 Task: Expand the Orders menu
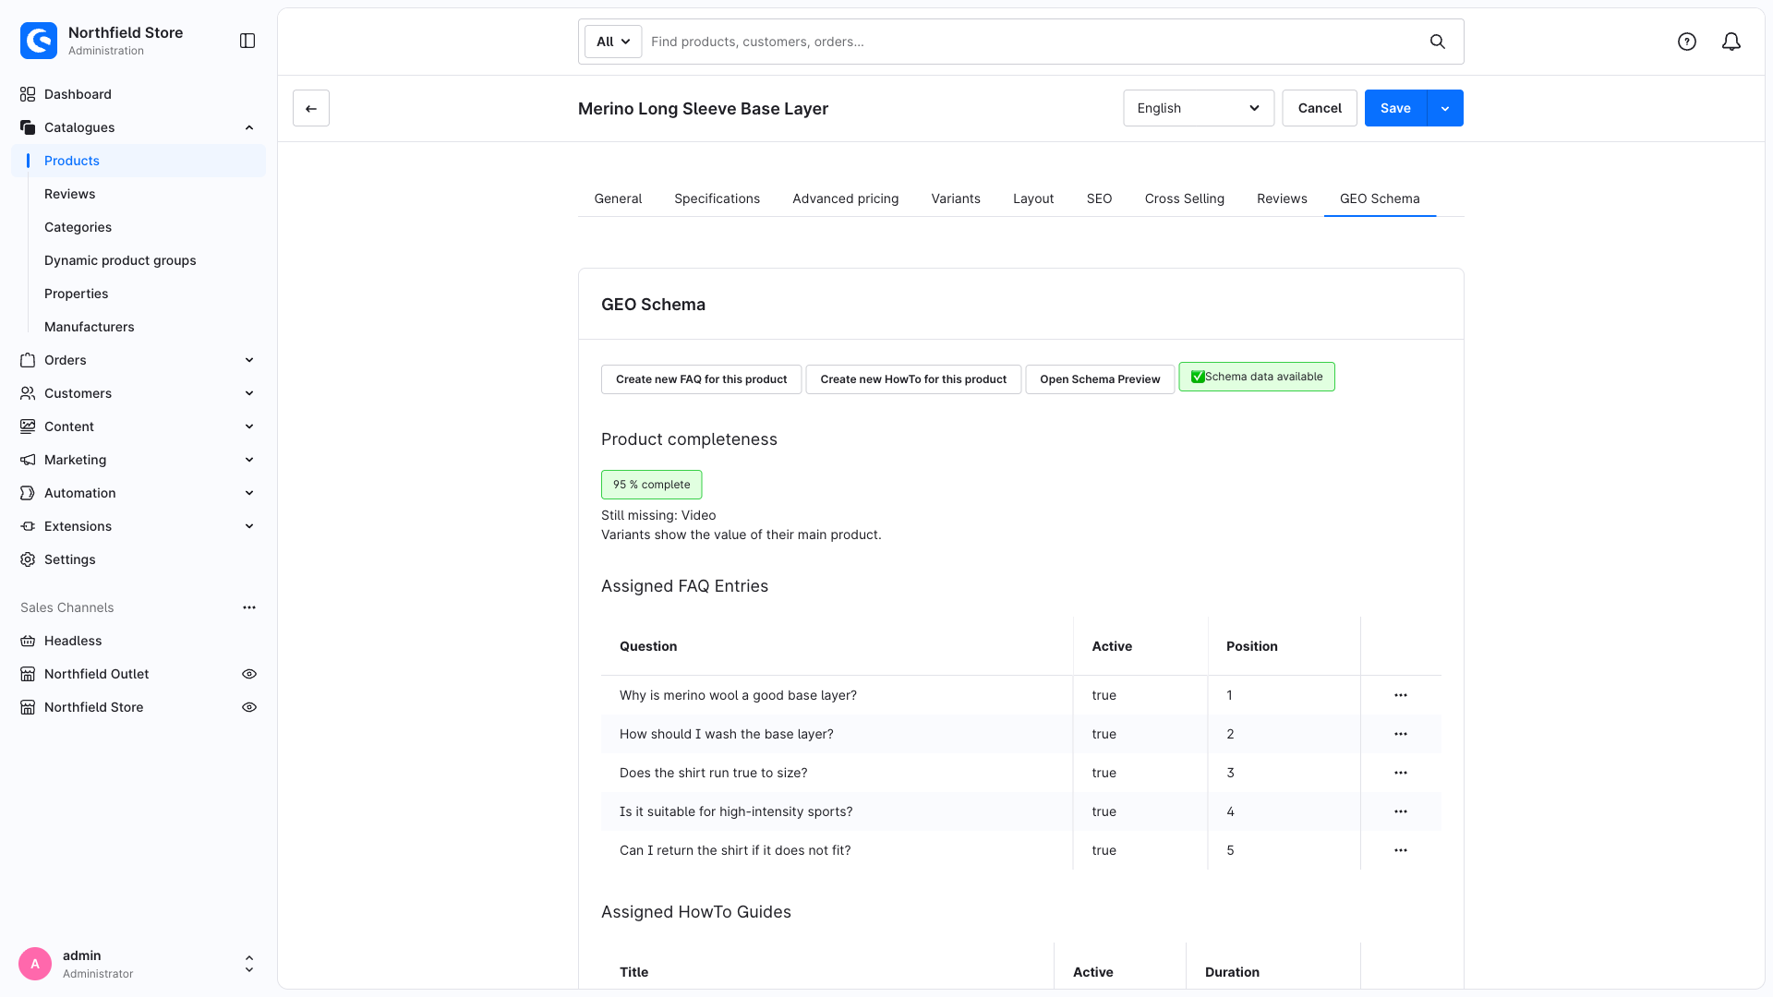pos(249,360)
